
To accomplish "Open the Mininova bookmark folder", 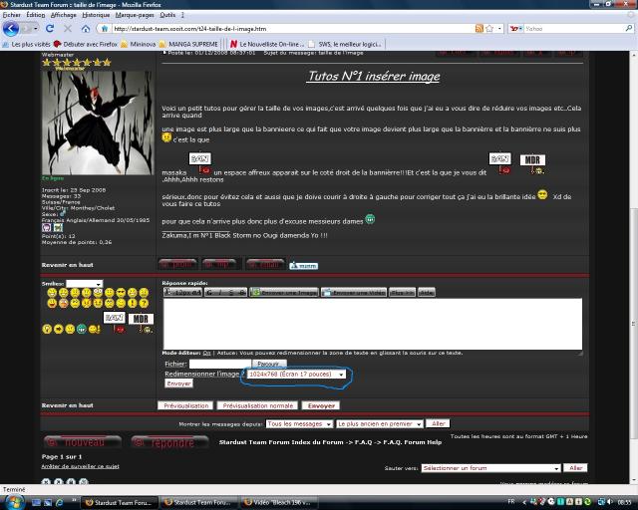I will tap(139, 44).
